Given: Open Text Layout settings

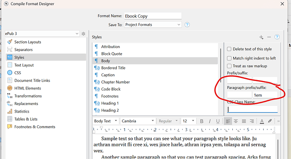Looking at the screenshot, I should [x=24, y=65].
